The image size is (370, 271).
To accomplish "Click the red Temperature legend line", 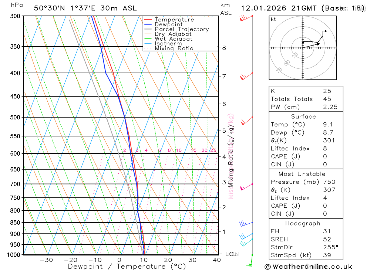I will coord(148,20).
